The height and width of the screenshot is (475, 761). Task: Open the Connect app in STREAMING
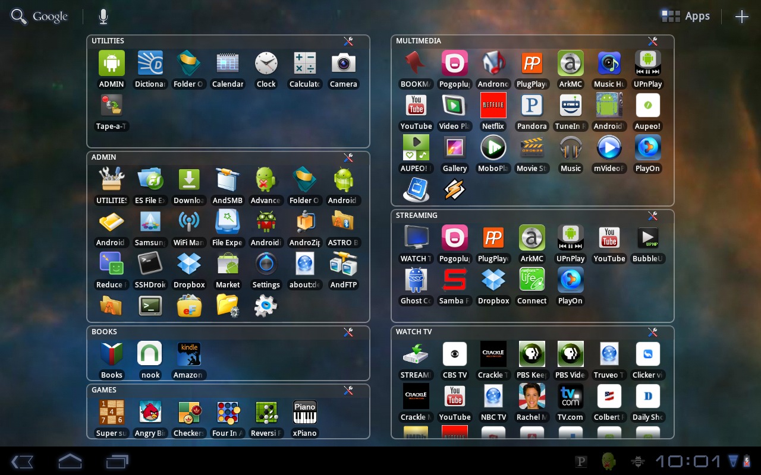click(x=532, y=286)
